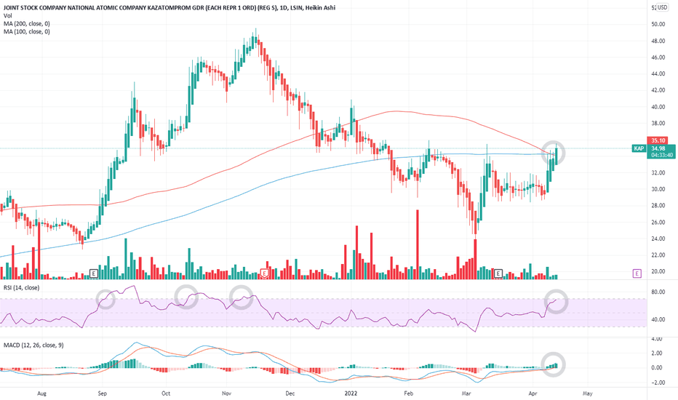Click the 34.98 last price label
The height and width of the screenshot is (400, 678).
658,148
